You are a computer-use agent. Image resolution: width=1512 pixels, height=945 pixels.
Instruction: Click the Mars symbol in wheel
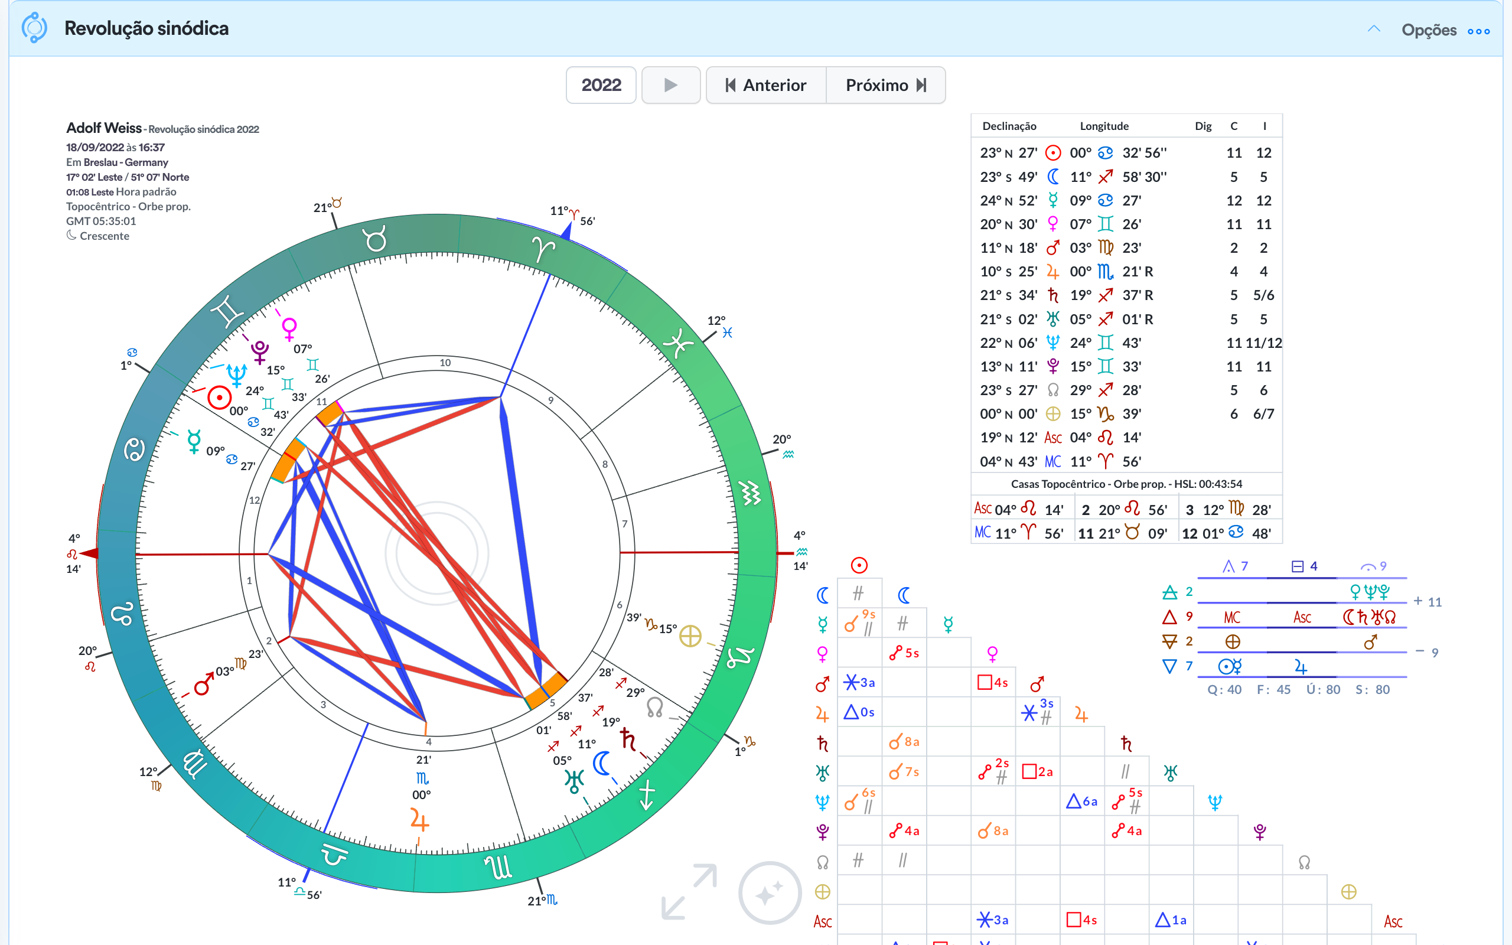coord(204,685)
